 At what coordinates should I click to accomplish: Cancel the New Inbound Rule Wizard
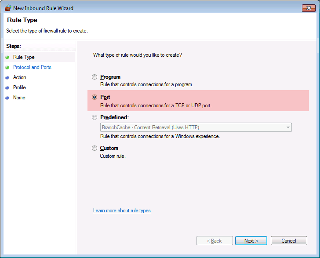point(289,241)
